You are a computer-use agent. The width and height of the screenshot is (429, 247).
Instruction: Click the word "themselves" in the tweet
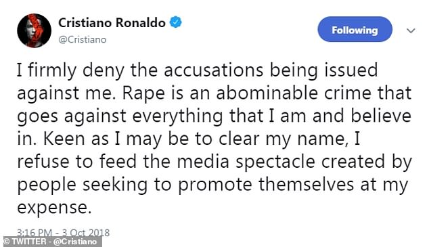coord(306,184)
